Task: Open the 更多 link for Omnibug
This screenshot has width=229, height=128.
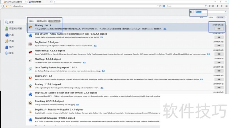Action: 78,105
